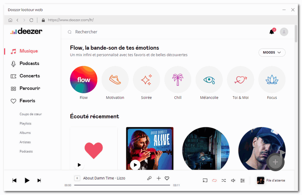Like the track with the heart icon
Viewport: 302px width, 195px height.
[x=167, y=178]
